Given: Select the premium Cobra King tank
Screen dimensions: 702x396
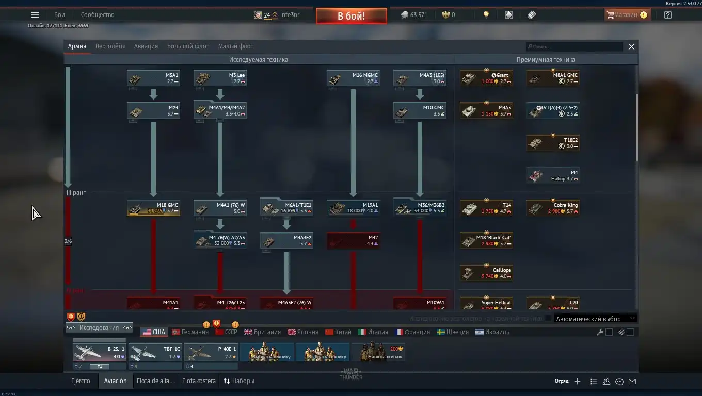Looking at the screenshot, I should pos(553,208).
